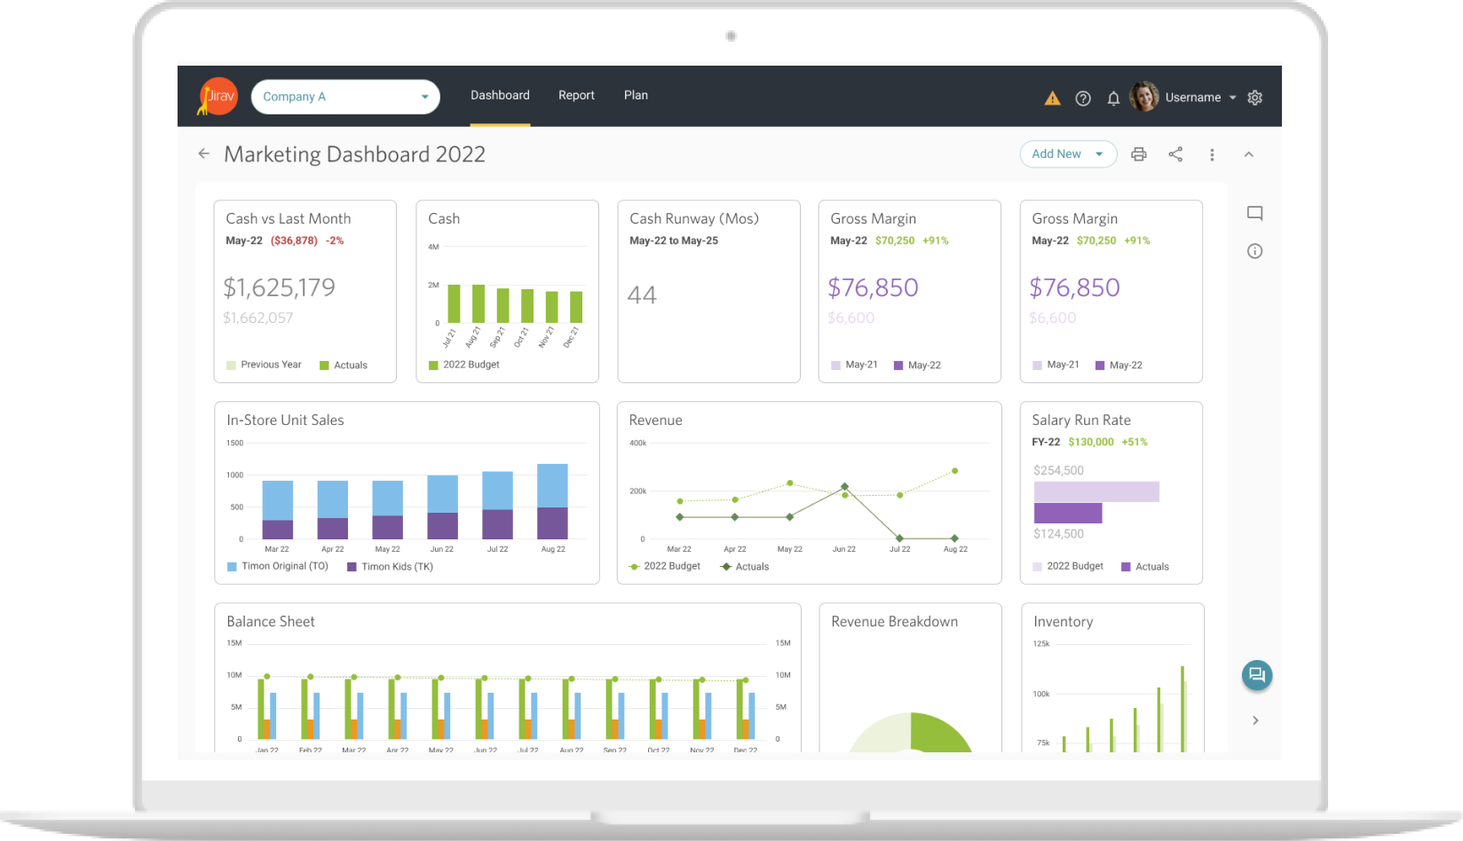Screen dimensions: 1463x841
Task: Share the Marketing Dashboard
Action: click(1175, 153)
